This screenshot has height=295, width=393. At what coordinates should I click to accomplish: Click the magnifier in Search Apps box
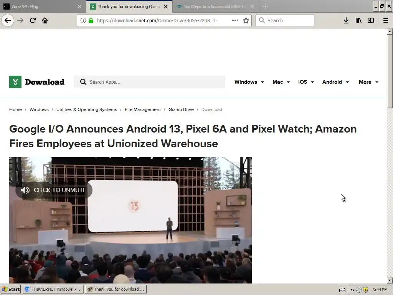tap(83, 82)
